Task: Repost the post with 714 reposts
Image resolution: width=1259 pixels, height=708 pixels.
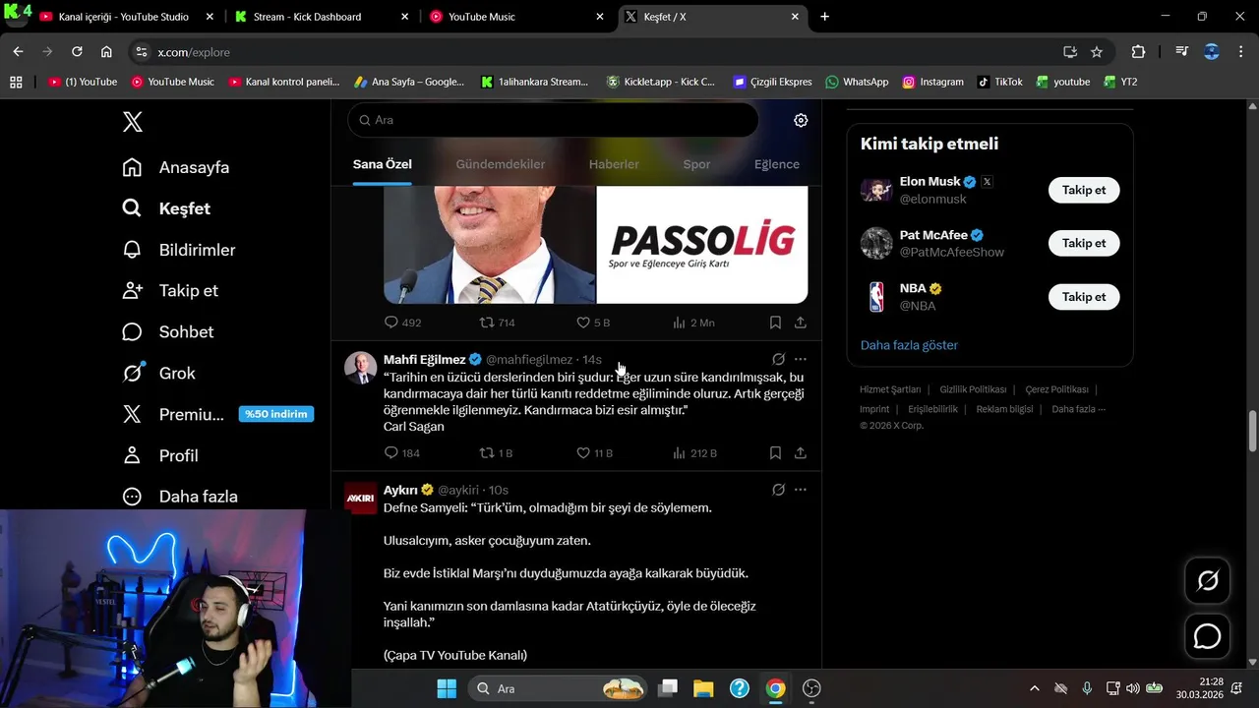Action: [497, 323]
